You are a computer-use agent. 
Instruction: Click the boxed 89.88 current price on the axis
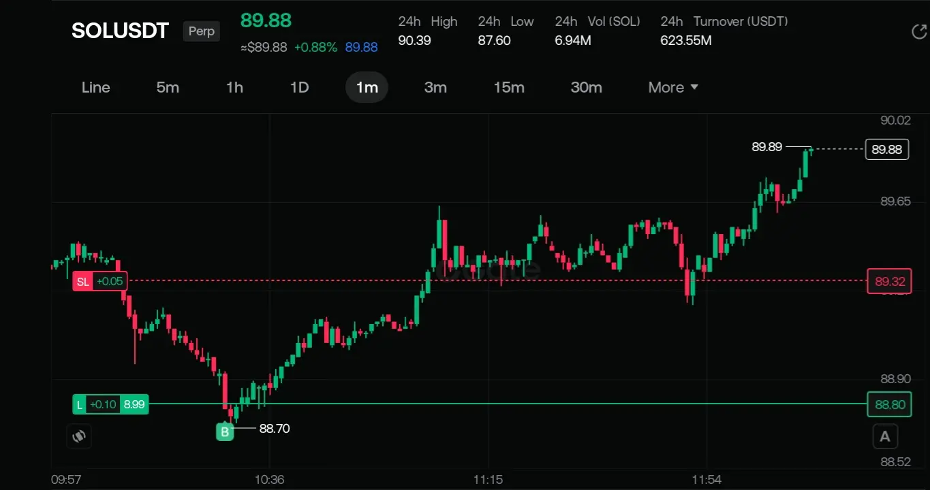pos(887,149)
